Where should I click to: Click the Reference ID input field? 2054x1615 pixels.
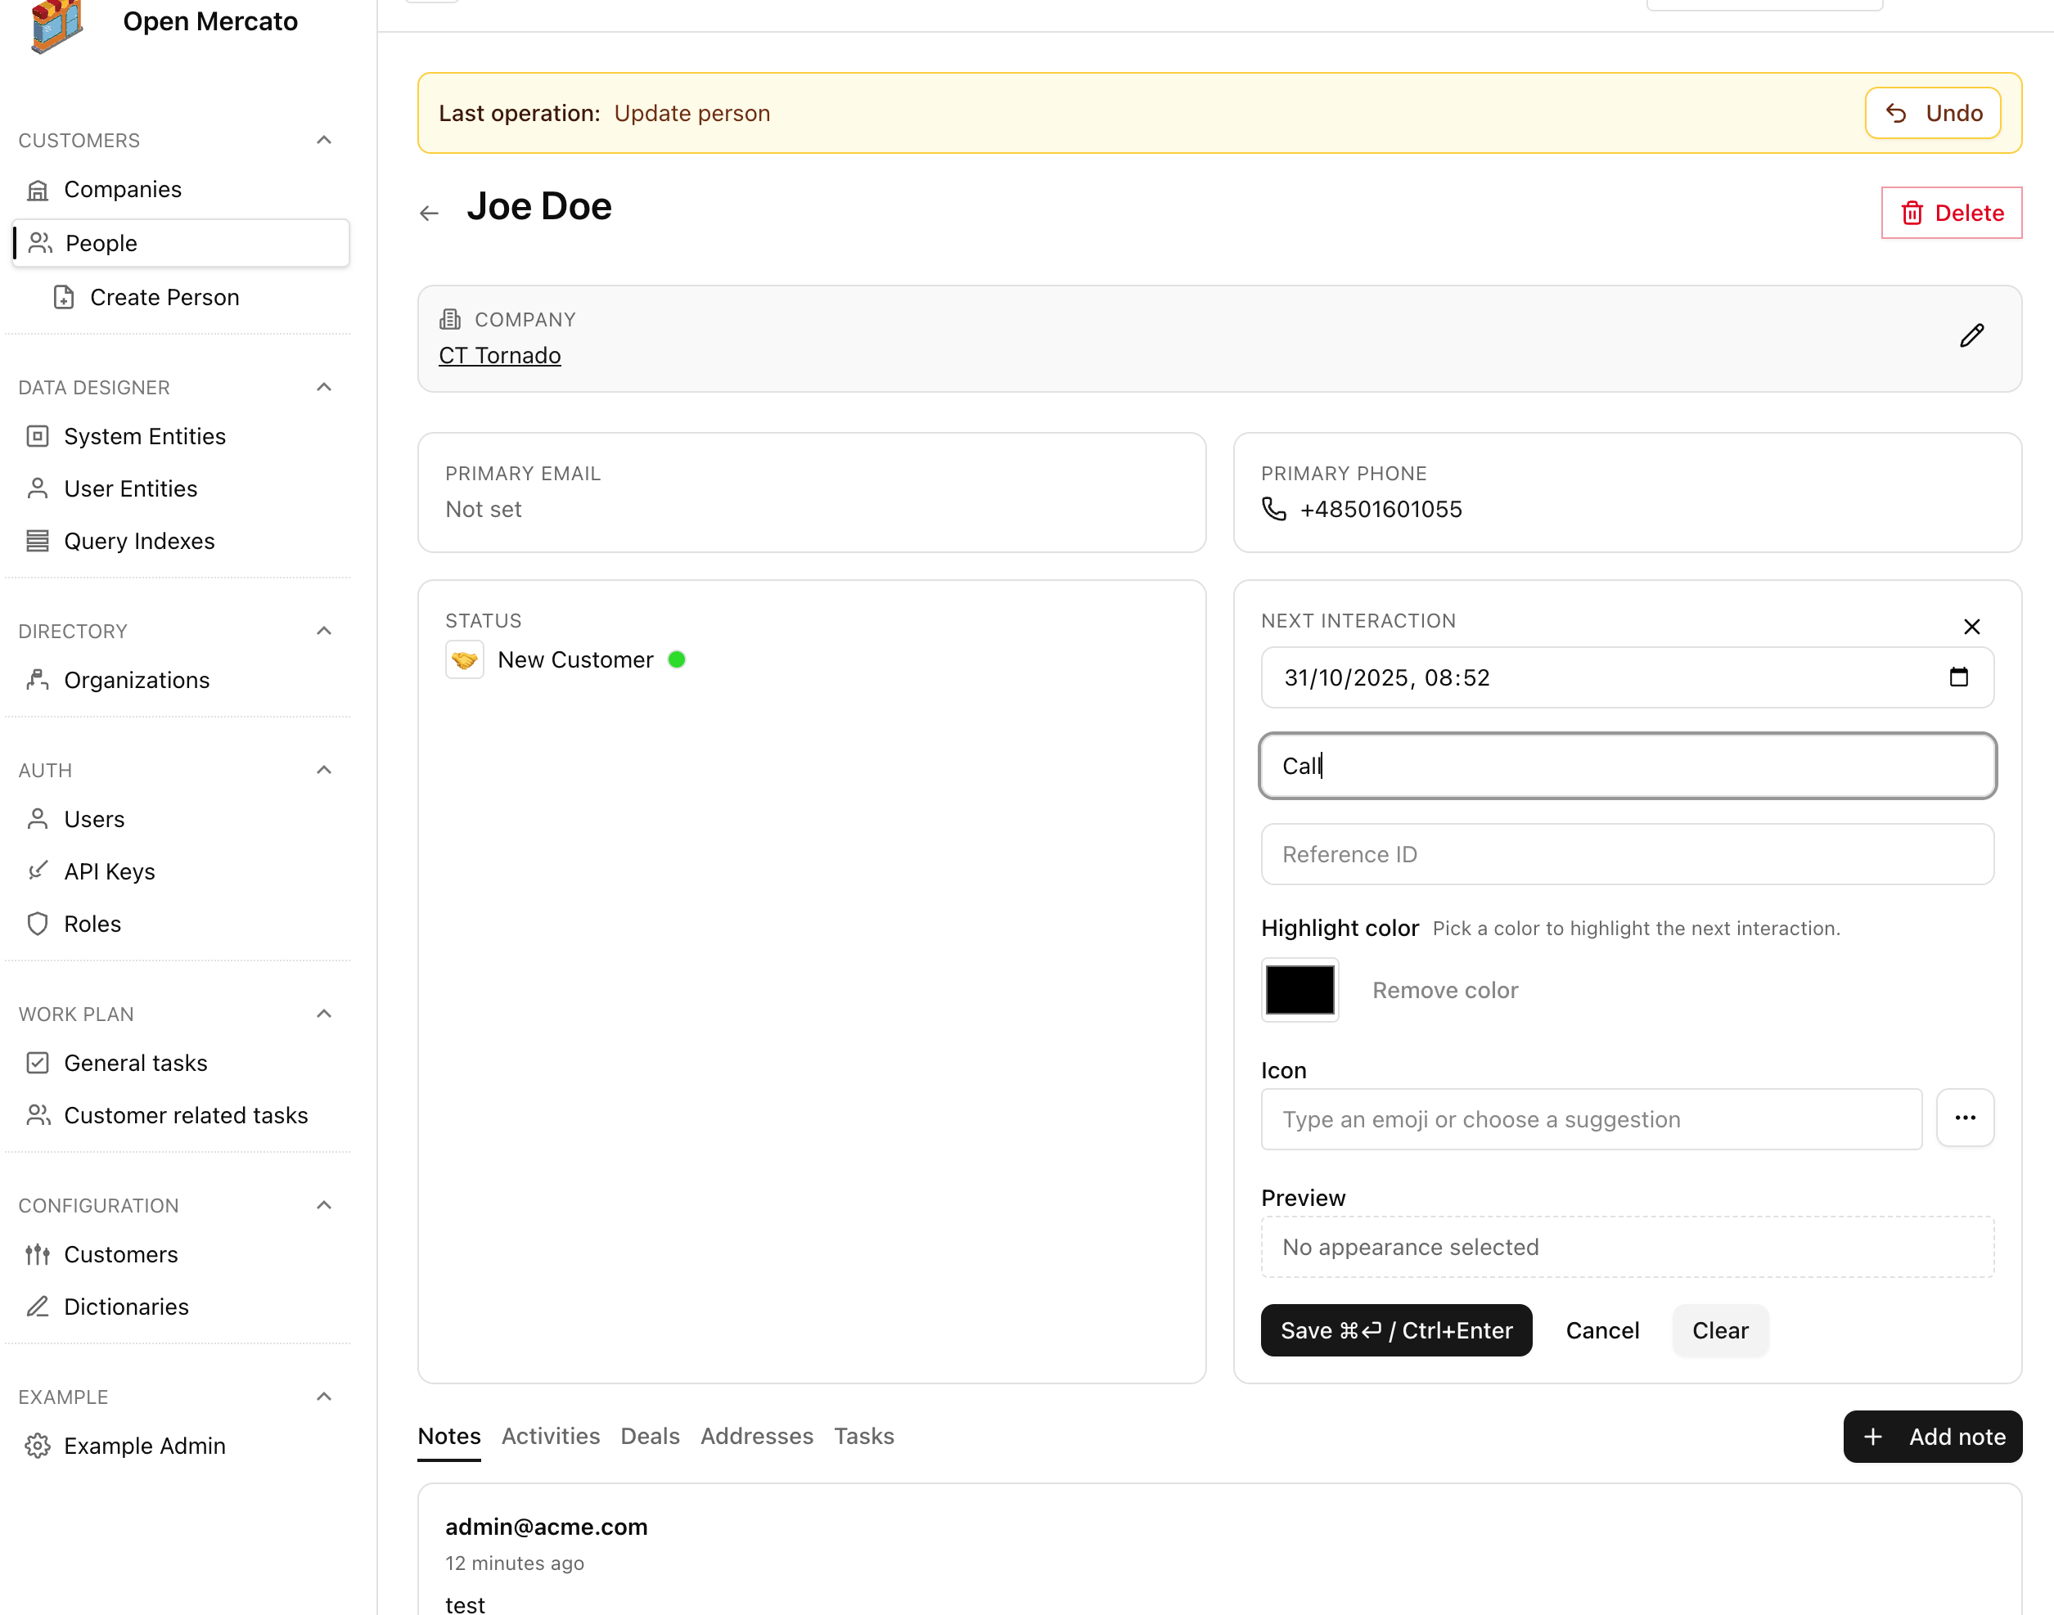coord(1627,854)
